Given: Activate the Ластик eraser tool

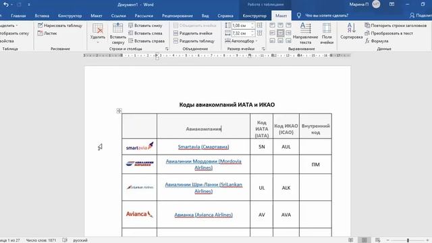Looking at the screenshot, I should click(x=47, y=33).
